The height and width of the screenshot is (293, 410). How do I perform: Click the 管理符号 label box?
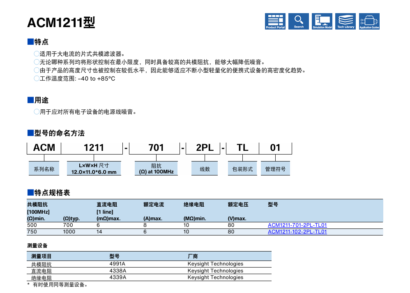[x=275, y=168]
